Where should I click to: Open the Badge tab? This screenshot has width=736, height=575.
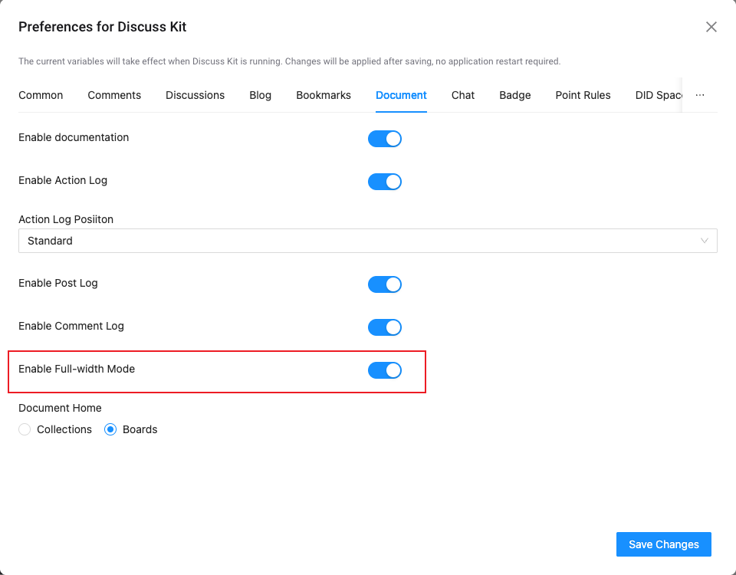click(515, 95)
